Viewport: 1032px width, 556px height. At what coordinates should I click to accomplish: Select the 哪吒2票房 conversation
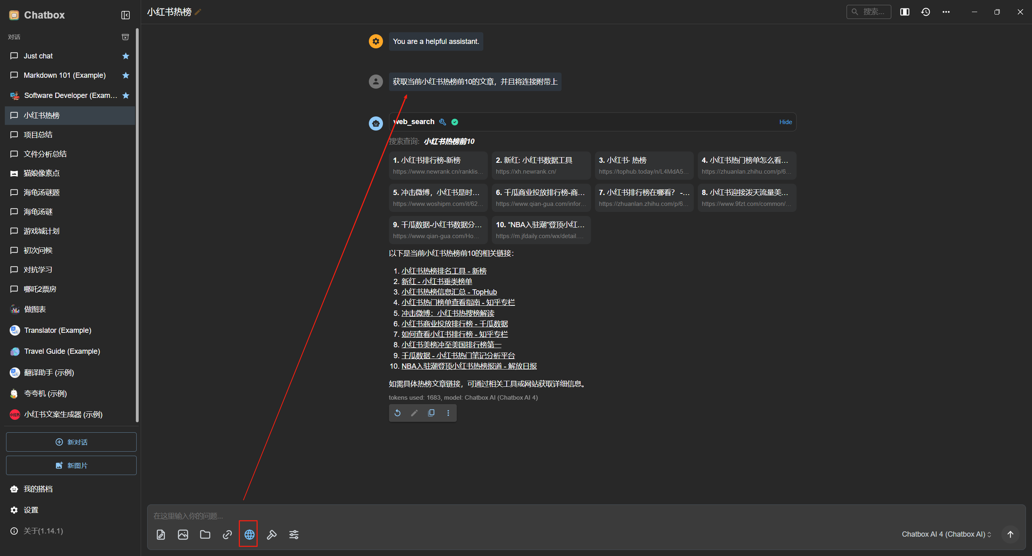(70, 289)
